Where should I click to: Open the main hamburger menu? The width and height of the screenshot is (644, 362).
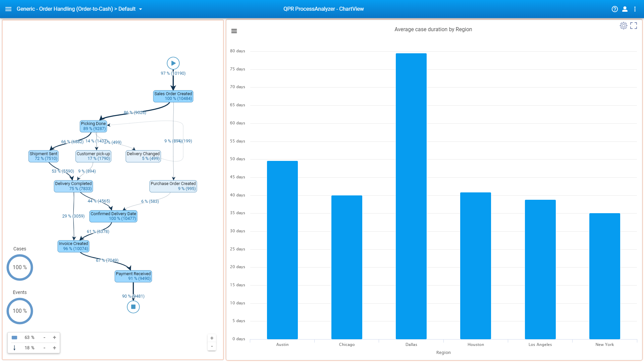(8, 9)
